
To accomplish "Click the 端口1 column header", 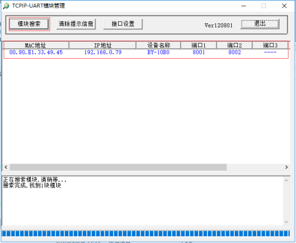I will tap(199, 45).
